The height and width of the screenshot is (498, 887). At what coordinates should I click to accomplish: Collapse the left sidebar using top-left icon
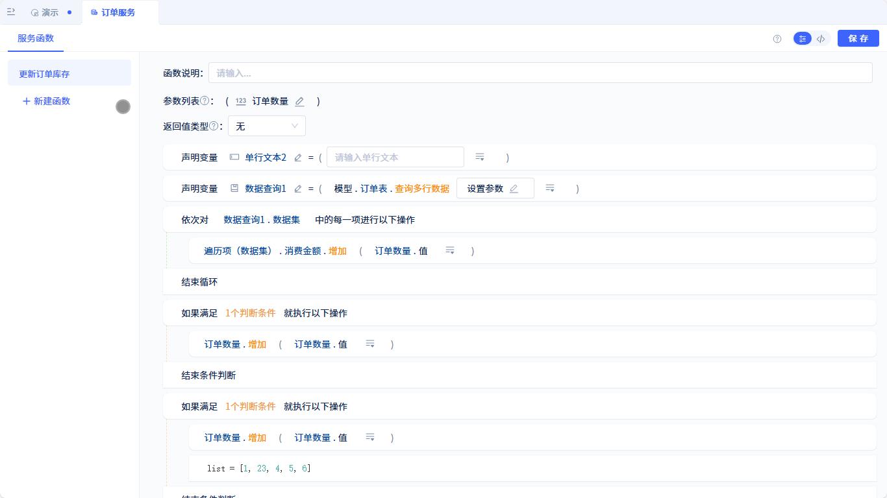pos(11,12)
